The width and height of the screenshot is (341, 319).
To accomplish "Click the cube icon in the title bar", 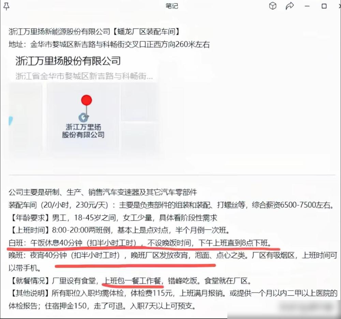I will coord(273,6).
